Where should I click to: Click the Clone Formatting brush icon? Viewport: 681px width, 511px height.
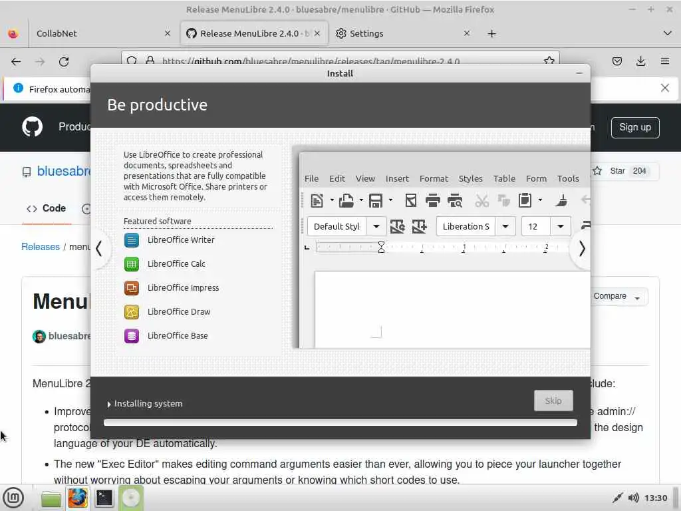pyautogui.click(x=561, y=200)
